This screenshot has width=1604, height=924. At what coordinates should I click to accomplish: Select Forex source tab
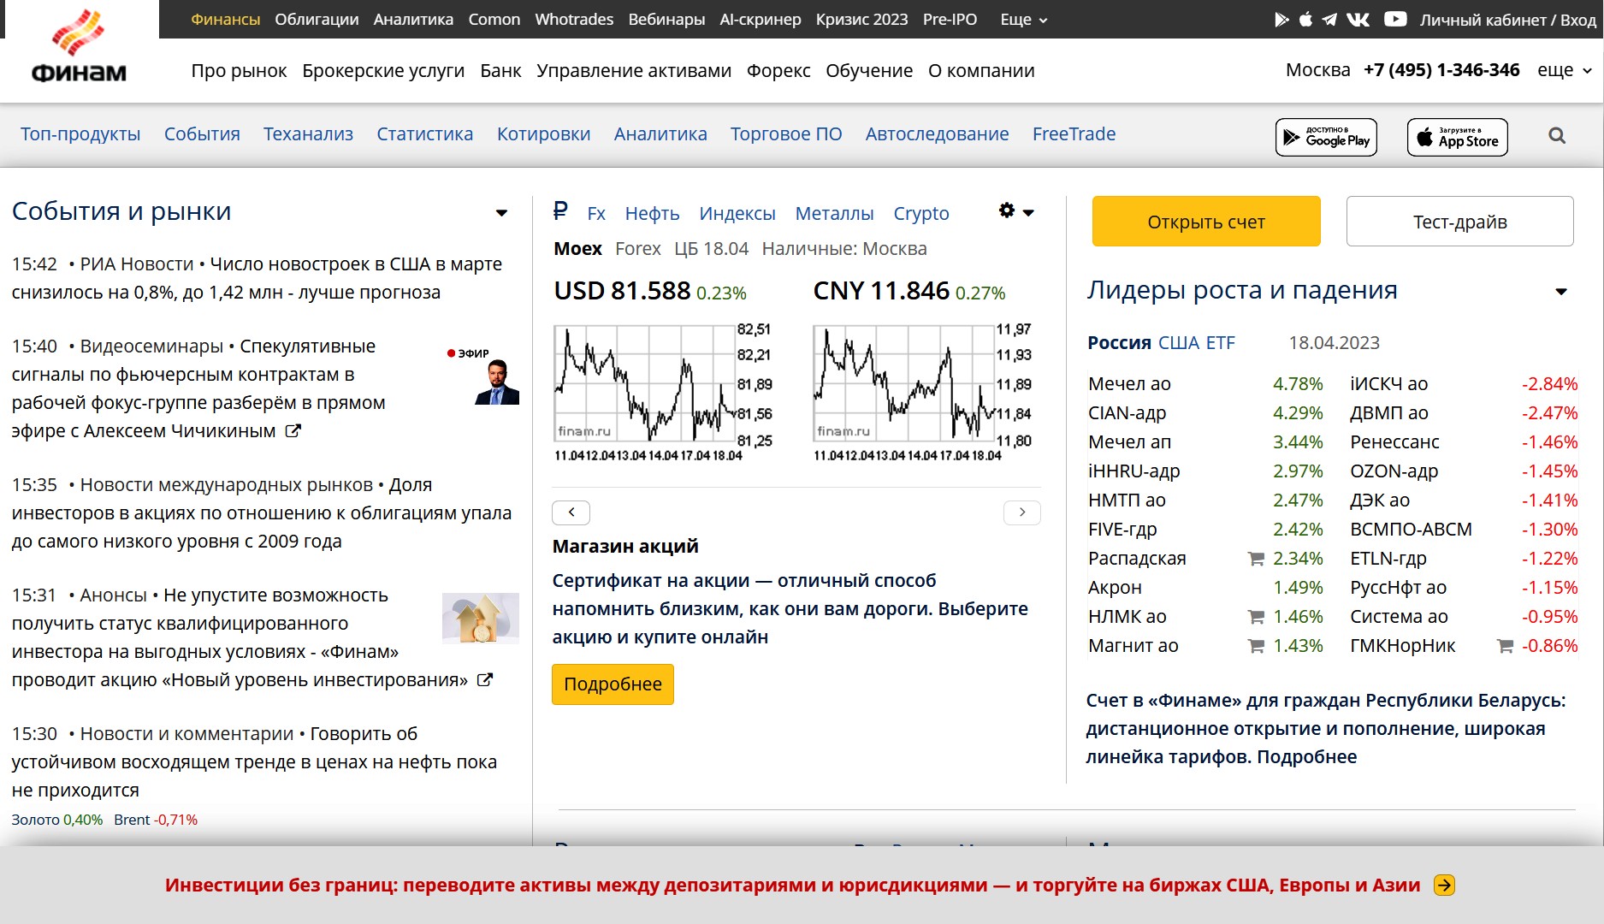(x=638, y=249)
